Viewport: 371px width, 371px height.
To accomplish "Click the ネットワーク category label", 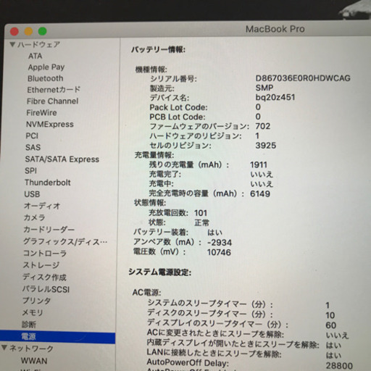I will 31,349.
